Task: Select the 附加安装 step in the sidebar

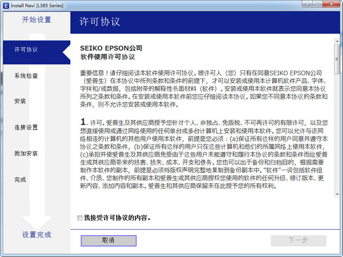Action: (x=26, y=154)
